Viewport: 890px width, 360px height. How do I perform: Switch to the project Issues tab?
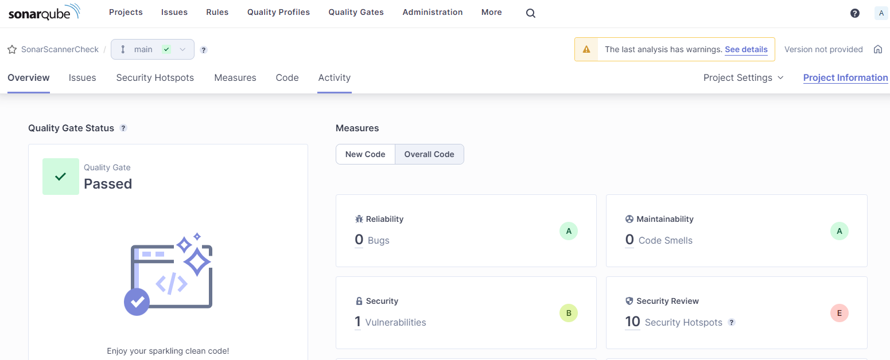[83, 78]
